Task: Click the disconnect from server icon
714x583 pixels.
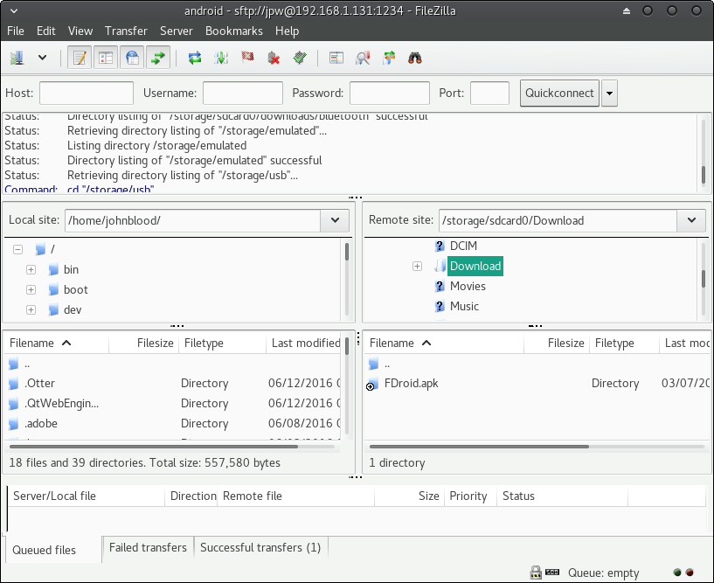Action: pyautogui.click(x=274, y=59)
